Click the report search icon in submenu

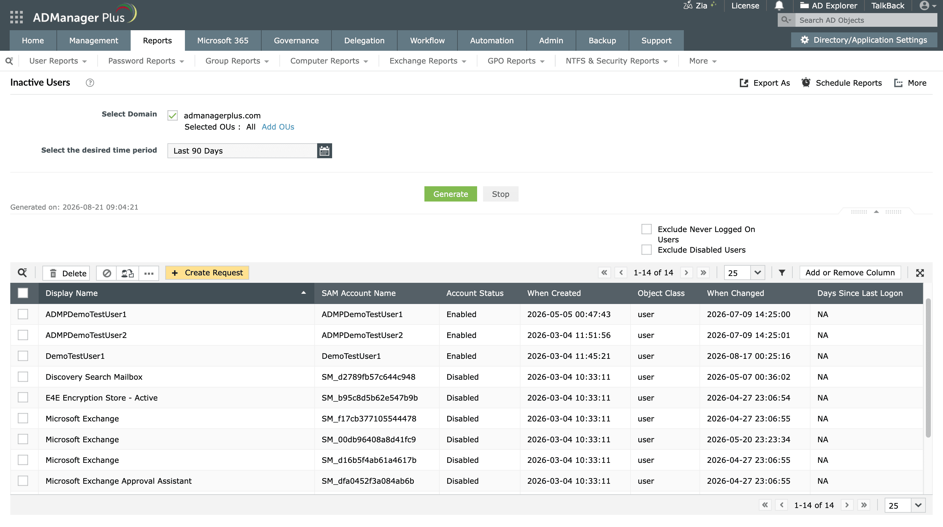(x=9, y=61)
